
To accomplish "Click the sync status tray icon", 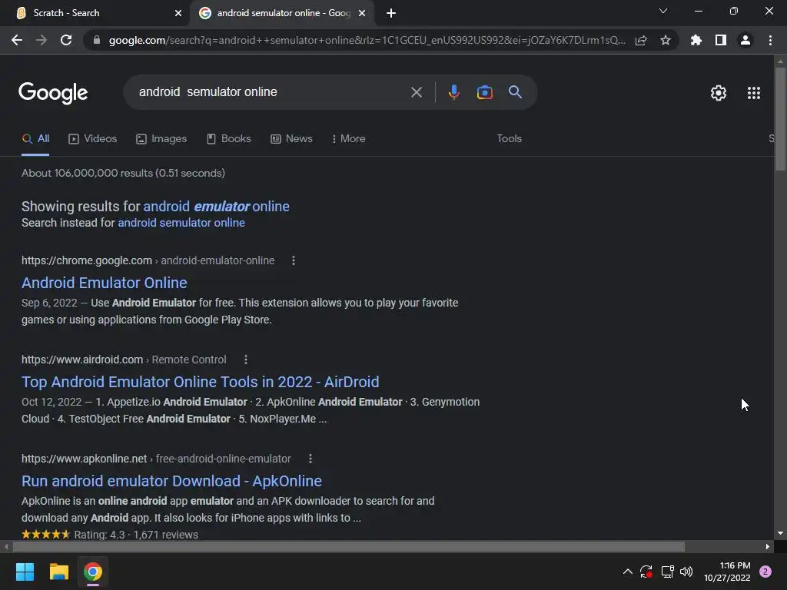I will click(646, 572).
